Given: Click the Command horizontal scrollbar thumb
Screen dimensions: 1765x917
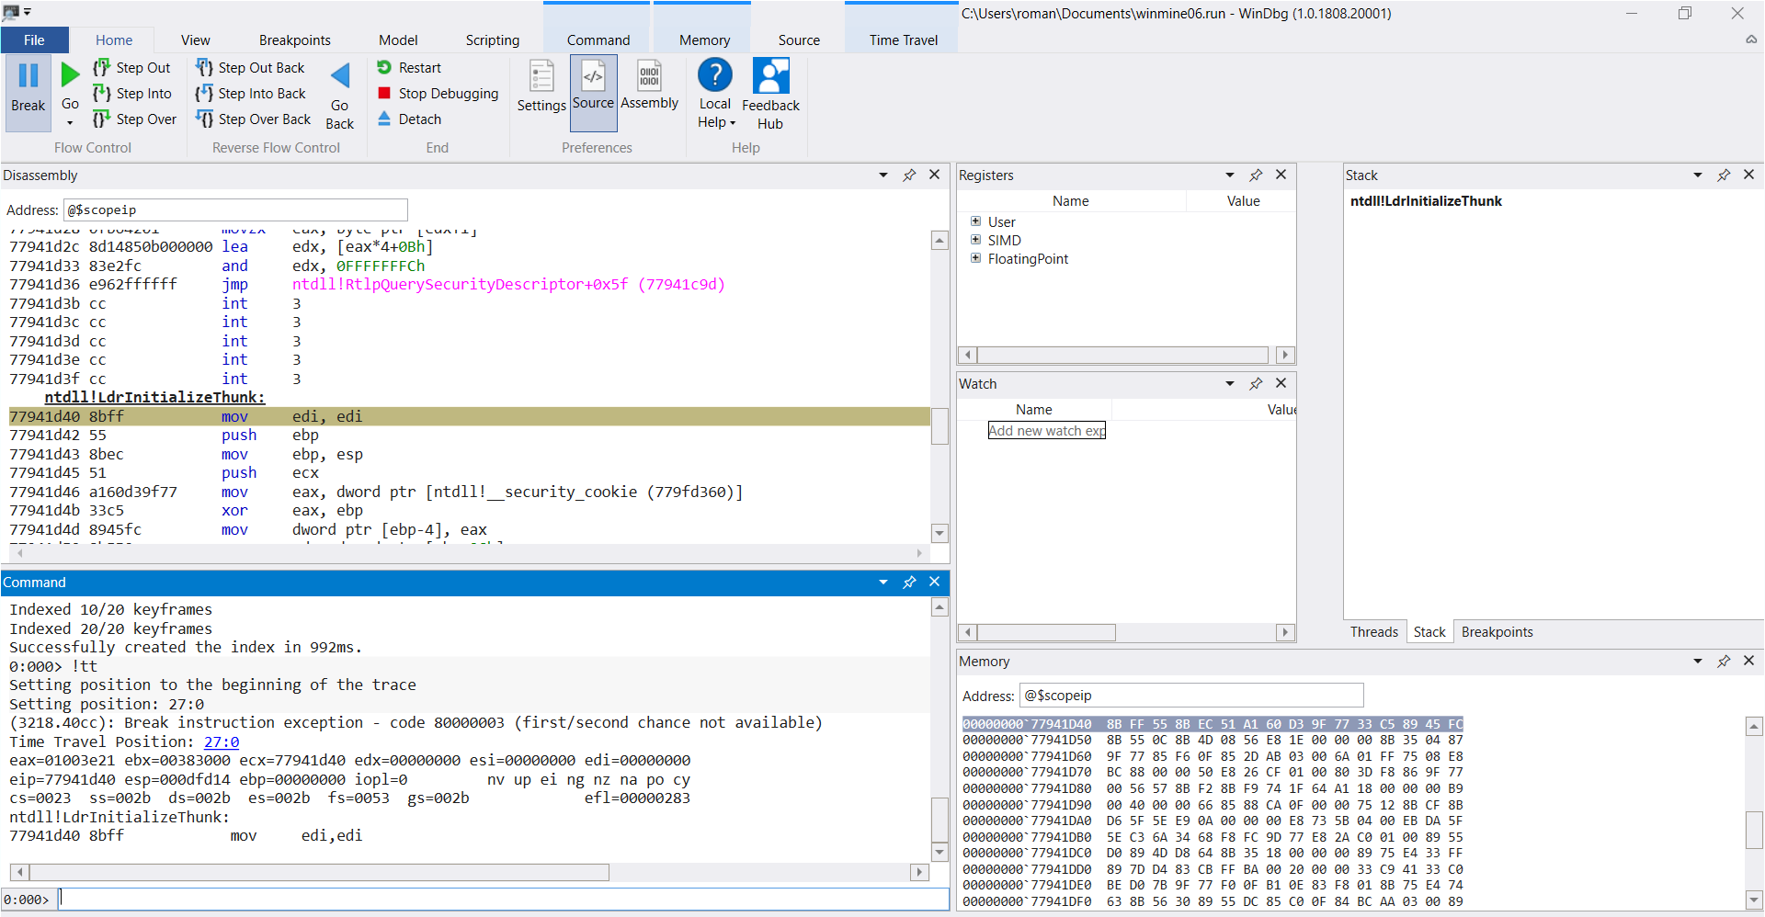Looking at the screenshot, I should pyautogui.click(x=319, y=872).
